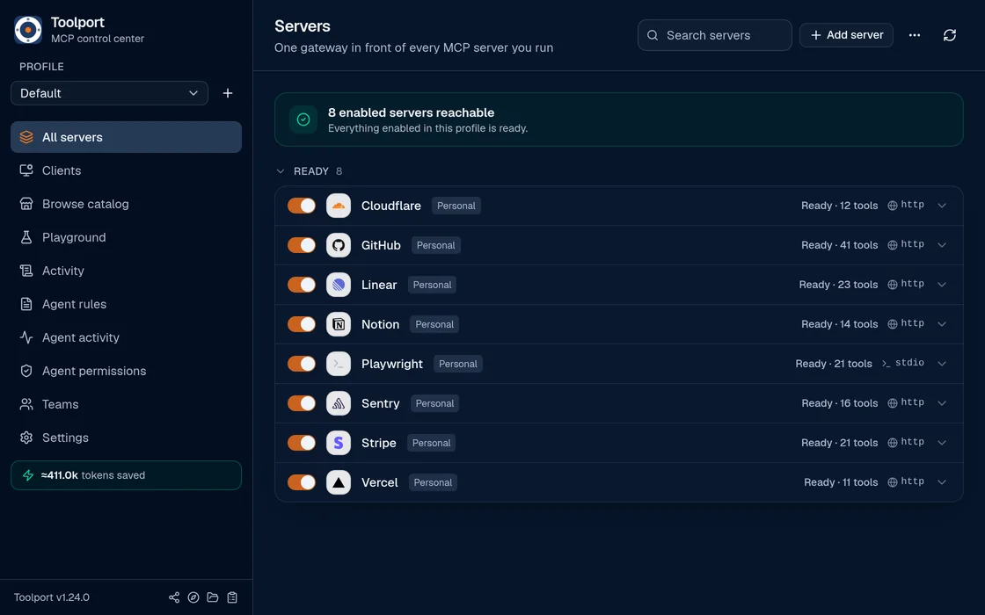Click the Playwright terminal icon
This screenshot has height=615, width=985.
(339, 364)
